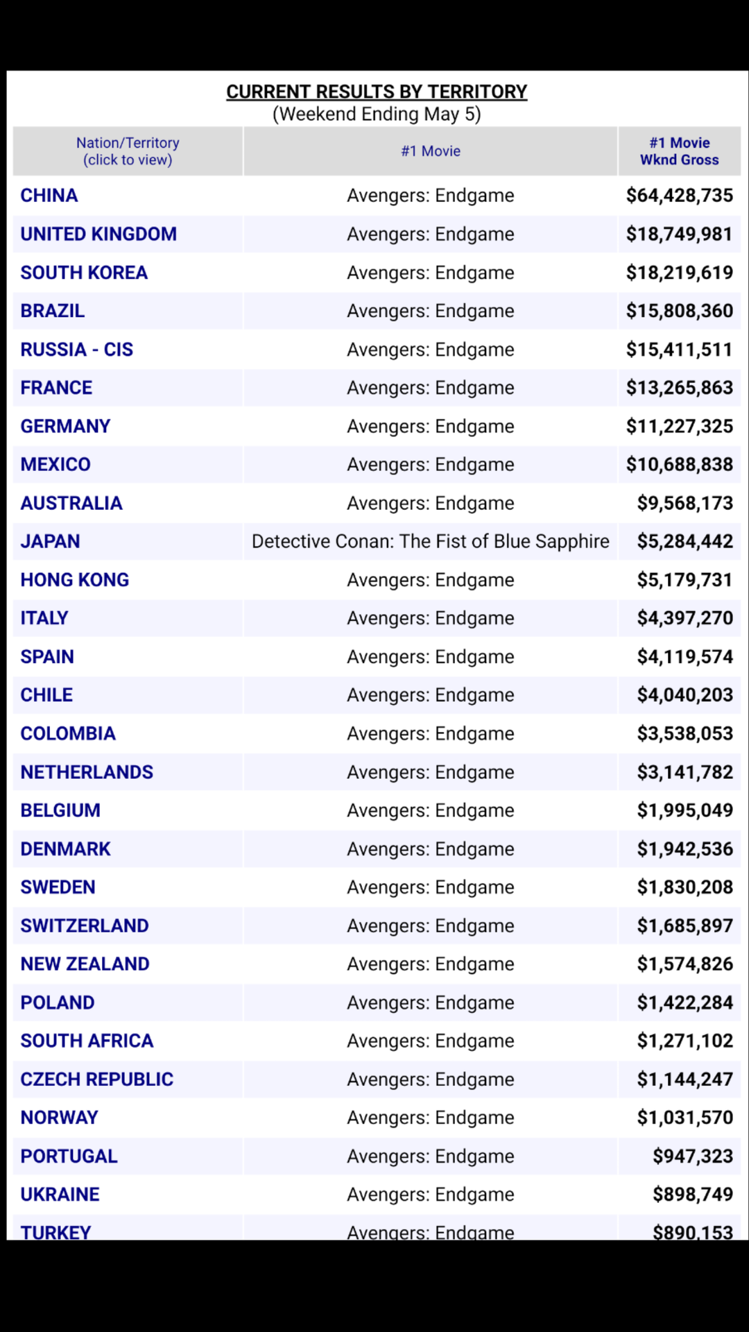Click the #1 Movie Wknd Gross header

pyautogui.click(x=680, y=151)
